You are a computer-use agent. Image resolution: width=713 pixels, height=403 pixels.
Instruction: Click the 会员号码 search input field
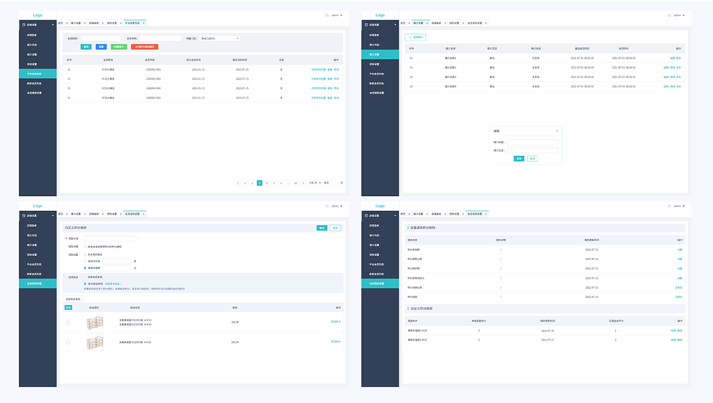click(x=160, y=38)
